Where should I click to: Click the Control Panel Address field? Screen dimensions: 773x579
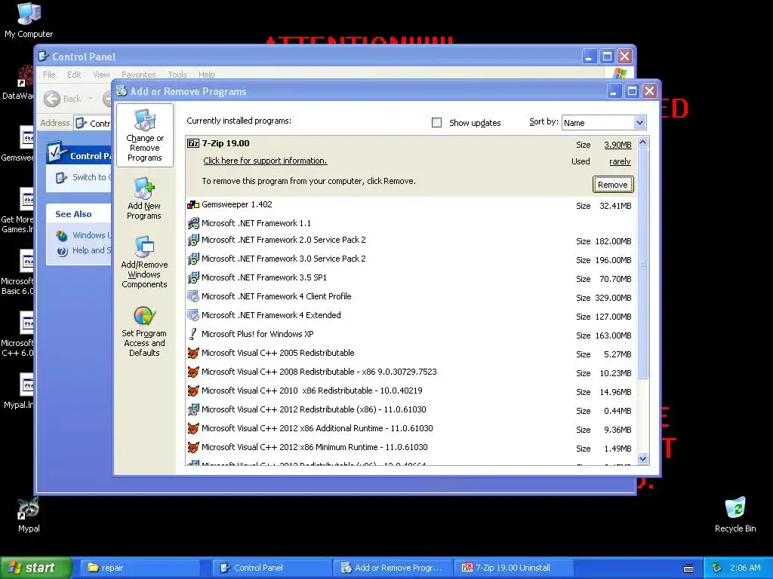pyautogui.click(x=94, y=123)
